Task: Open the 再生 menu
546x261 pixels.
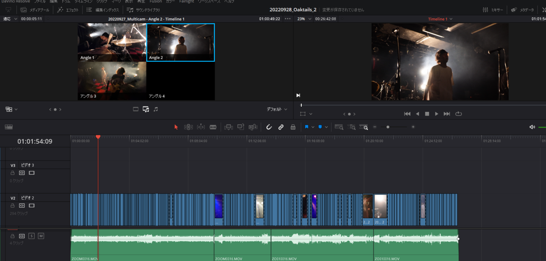Action: [141, 1]
